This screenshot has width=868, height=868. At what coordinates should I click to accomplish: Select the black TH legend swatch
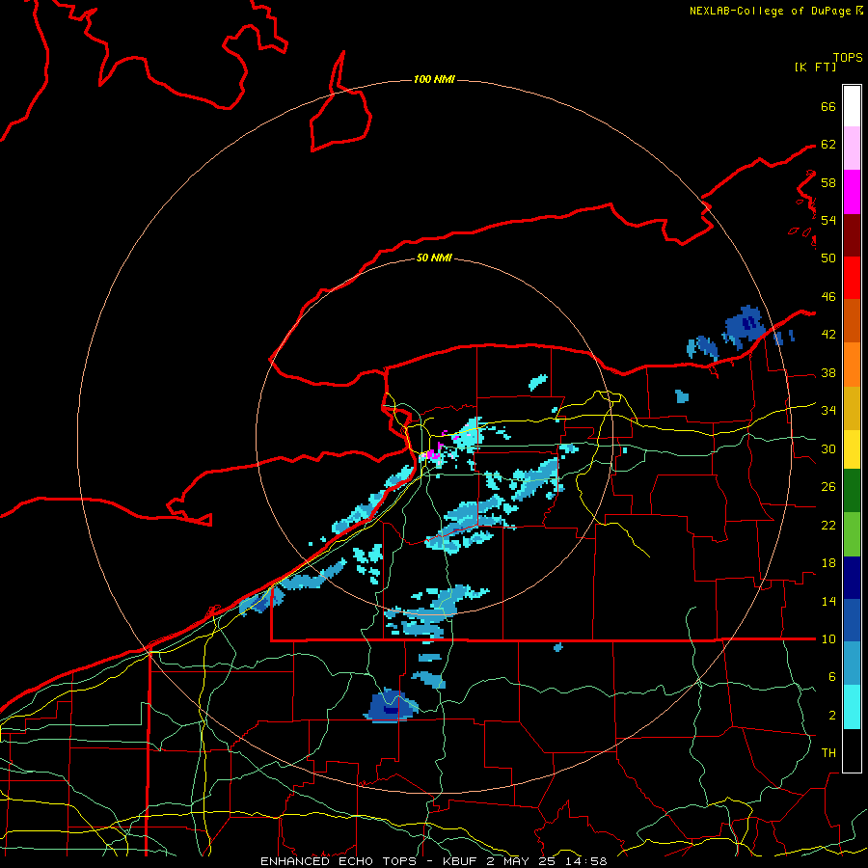pos(852,750)
